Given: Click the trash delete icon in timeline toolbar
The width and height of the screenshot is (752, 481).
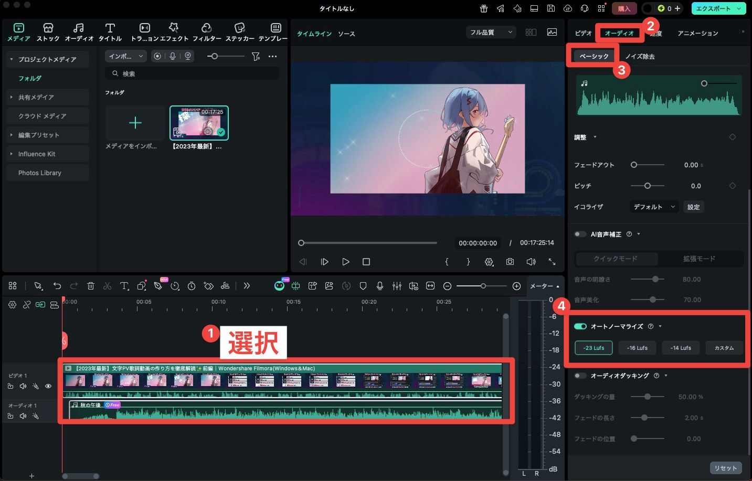Looking at the screenshot, I should [91, 286].
